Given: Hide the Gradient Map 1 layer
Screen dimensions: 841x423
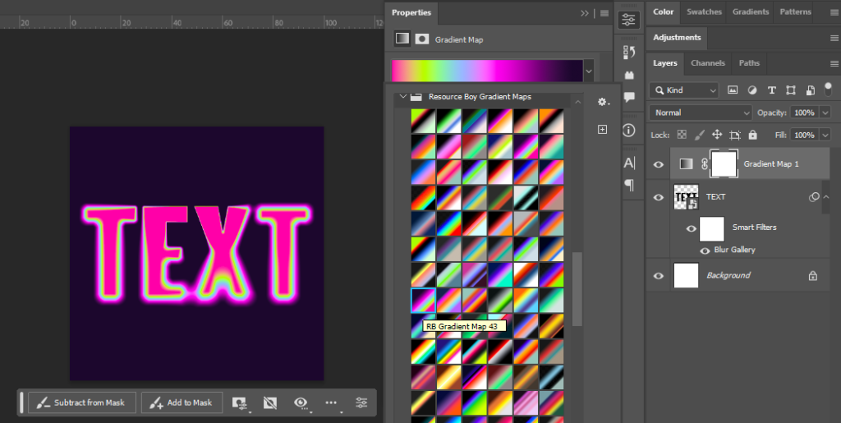Looking at the screenshot, I should (x=658, y=164).
